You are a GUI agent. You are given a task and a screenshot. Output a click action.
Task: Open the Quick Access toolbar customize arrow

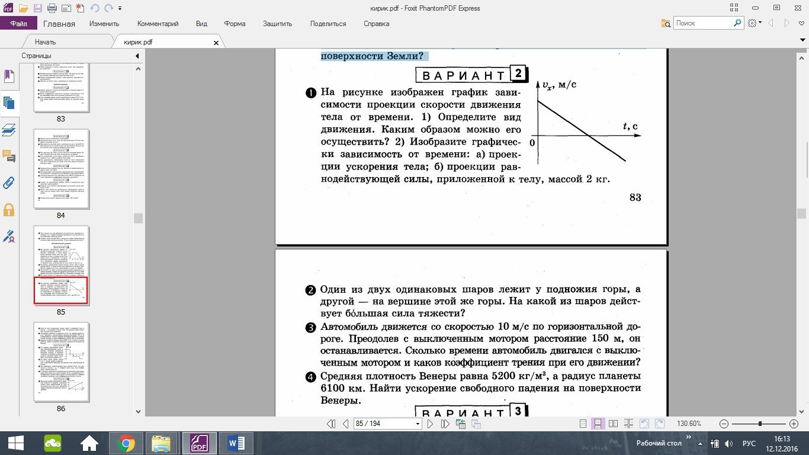120,8
